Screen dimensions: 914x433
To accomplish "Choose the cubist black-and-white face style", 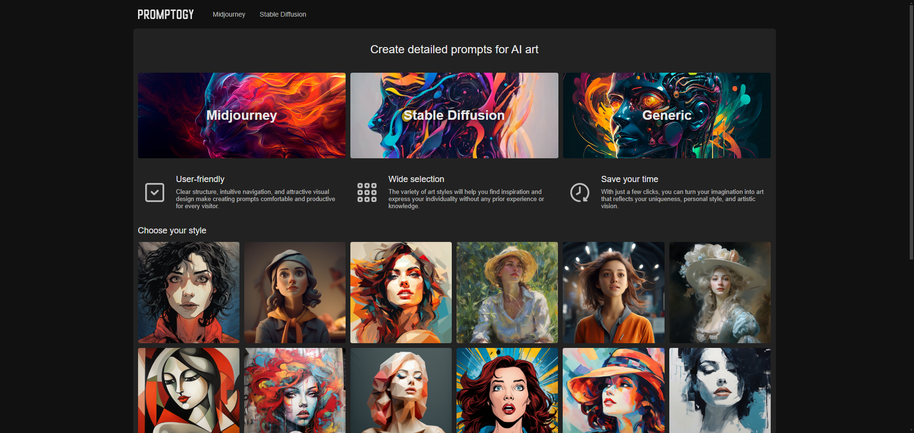I will (x=189, y=390).
